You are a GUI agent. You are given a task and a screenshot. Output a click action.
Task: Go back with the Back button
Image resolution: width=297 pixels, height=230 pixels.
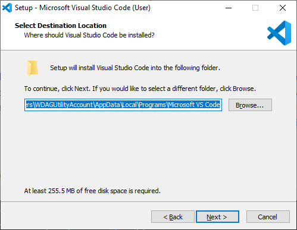coord(173,217)
